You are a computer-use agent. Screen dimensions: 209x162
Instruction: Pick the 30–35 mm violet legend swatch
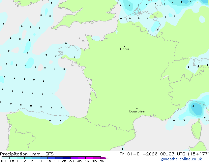(x=74, y=158)
